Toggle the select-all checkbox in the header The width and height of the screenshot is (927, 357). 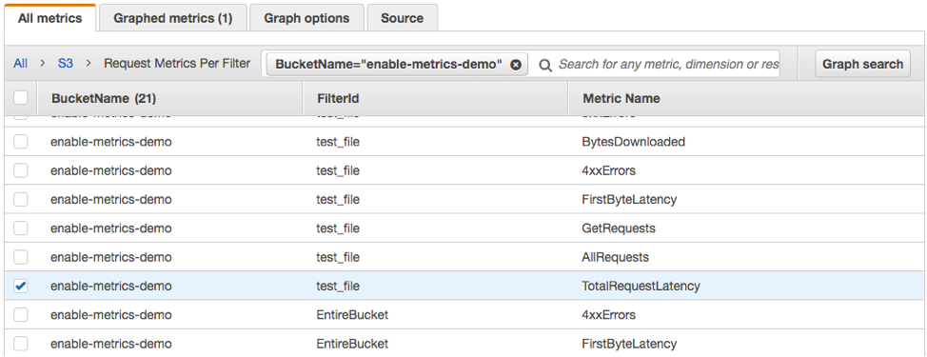tap(21, 97)
